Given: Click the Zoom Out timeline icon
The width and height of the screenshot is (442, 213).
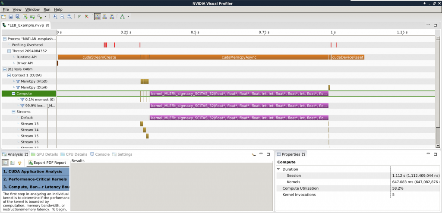Looking at the screenshot, I should click(x=62, y=16).
